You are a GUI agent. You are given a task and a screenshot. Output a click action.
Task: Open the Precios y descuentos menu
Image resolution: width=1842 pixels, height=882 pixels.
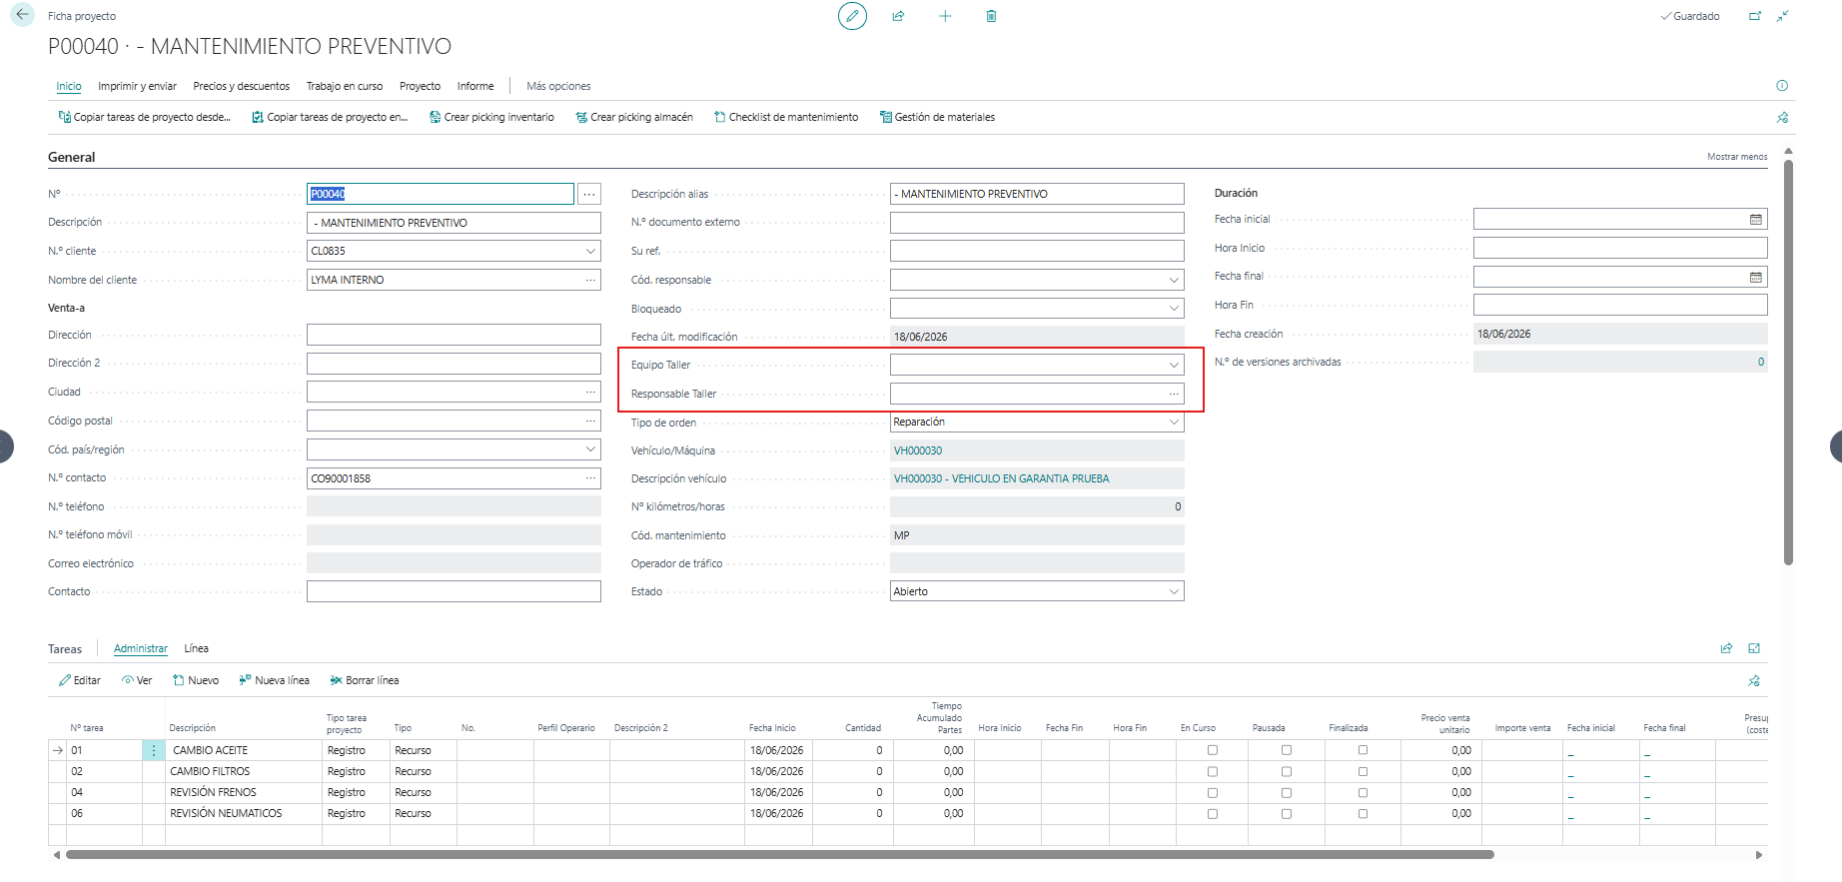click(242, 86)
